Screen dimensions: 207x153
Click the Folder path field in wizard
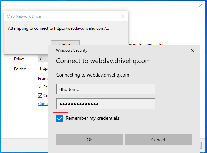(43, 68)
